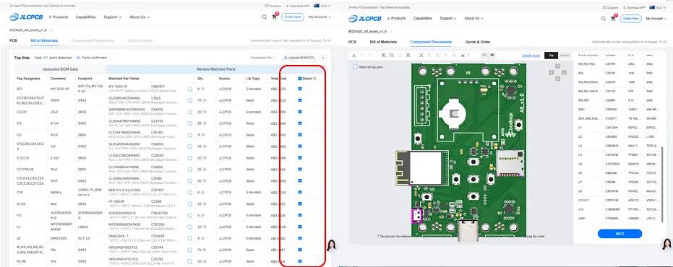Edit project name pencil icon on left page

tap(51, 30)
